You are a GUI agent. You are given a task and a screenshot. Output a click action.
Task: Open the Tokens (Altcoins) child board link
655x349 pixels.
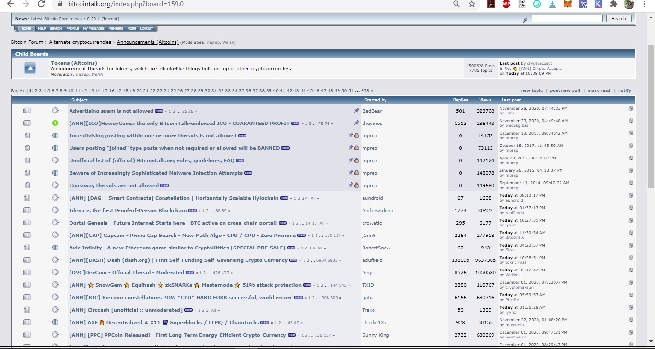click(74, 63)
